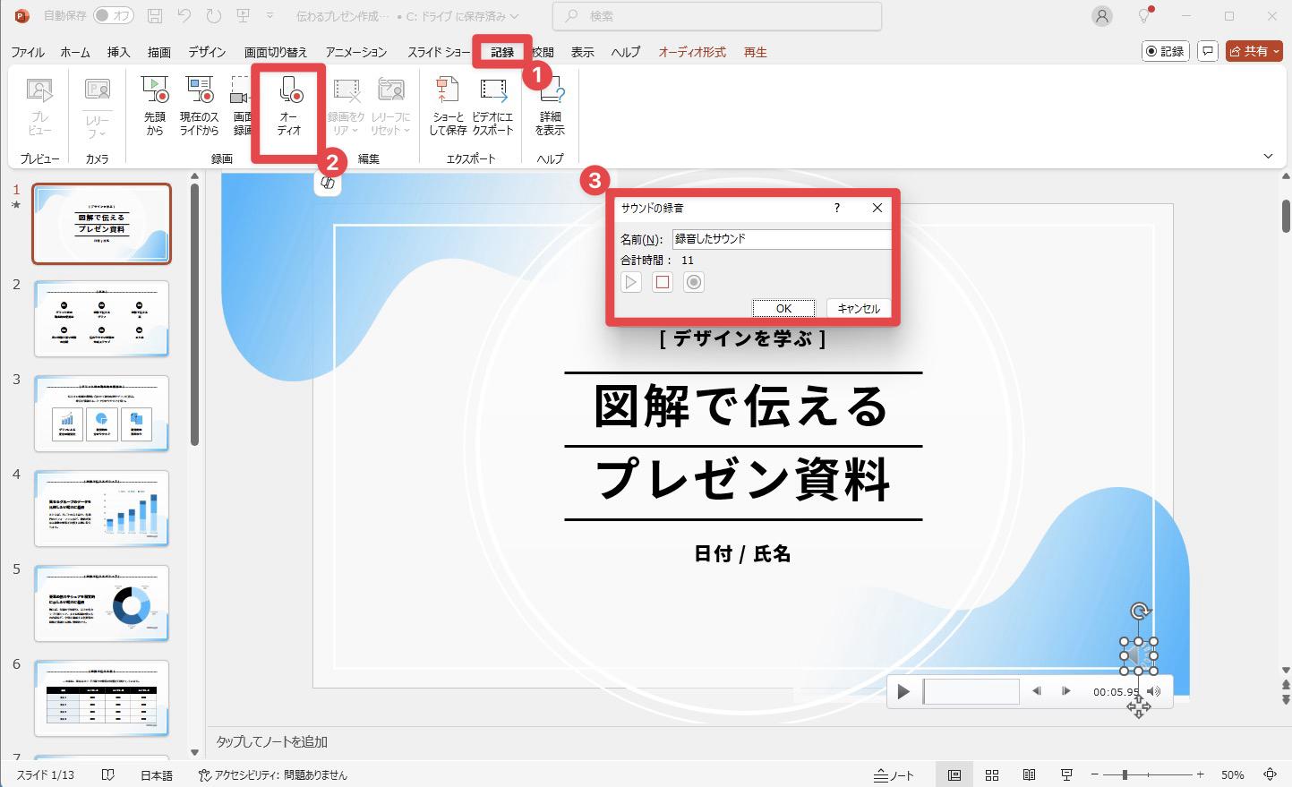Click the lightbulb coming soon icon
The height and width of the screenshot is (787, 1292).
click(1144, 16)
